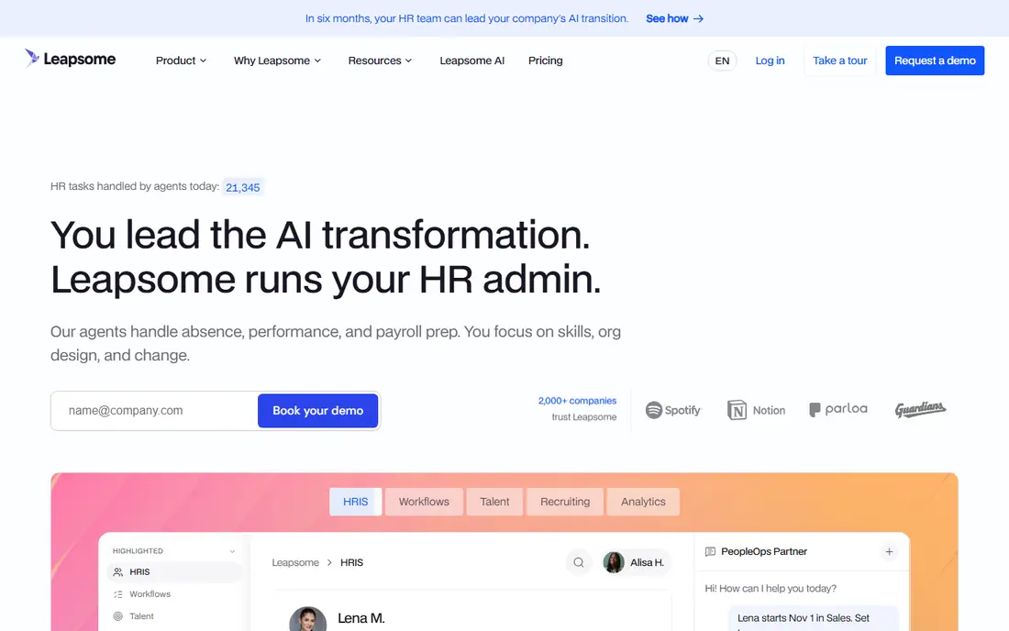
Task: Click 'Hi! How can I help you today?' text
Action: pyautogui.click(x=771, y=589)
